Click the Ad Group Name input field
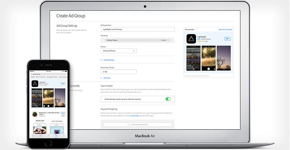 coord(138,29)
